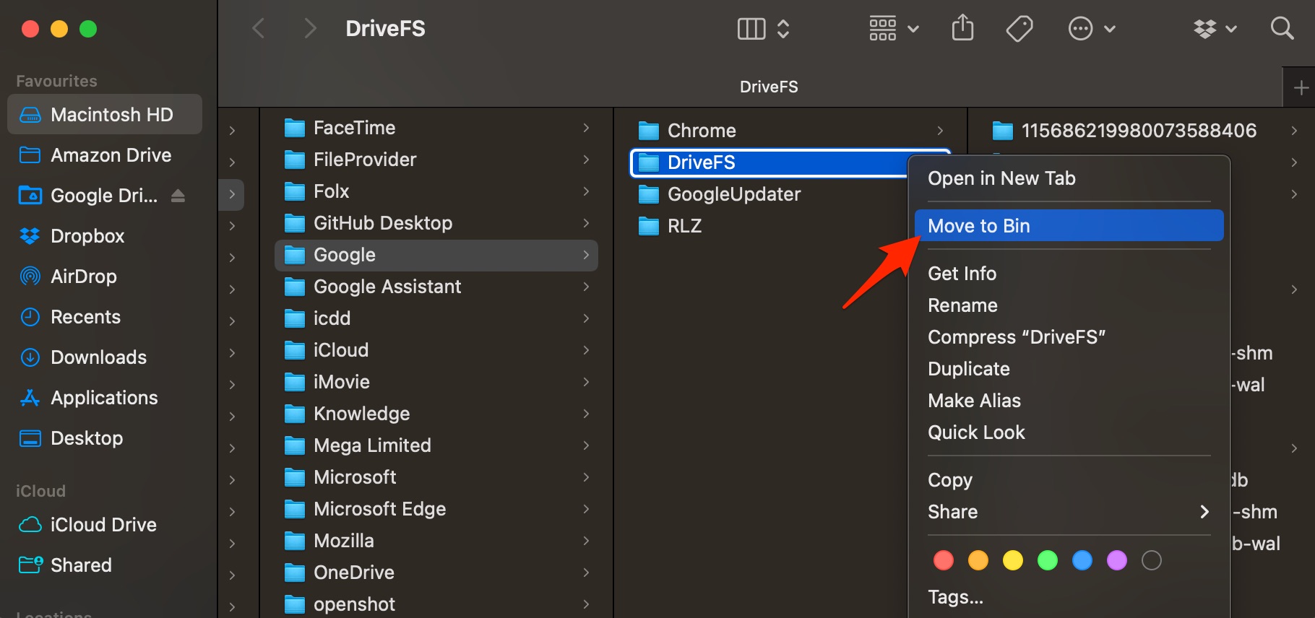
Task: Select the Folx folder
Action: coord(436,191)
